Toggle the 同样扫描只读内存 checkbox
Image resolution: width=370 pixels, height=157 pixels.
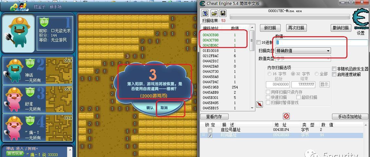coord(268,92)
